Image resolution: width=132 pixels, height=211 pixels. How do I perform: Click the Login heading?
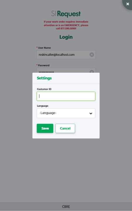(66, 37)
